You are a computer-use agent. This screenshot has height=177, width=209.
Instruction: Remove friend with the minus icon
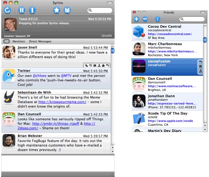145,19
